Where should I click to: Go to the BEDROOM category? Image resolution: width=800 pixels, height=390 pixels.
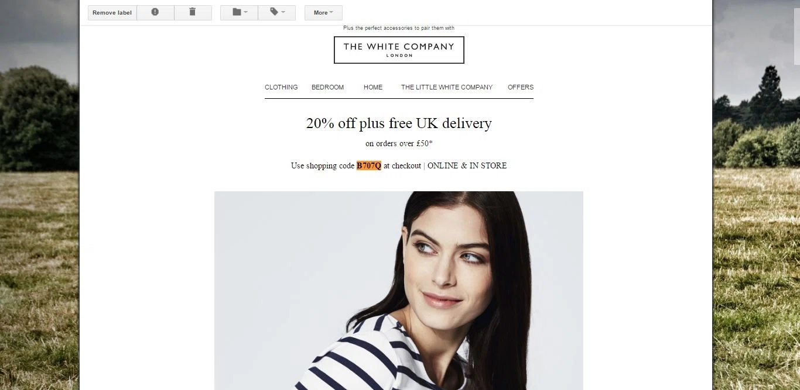[327, 87]
